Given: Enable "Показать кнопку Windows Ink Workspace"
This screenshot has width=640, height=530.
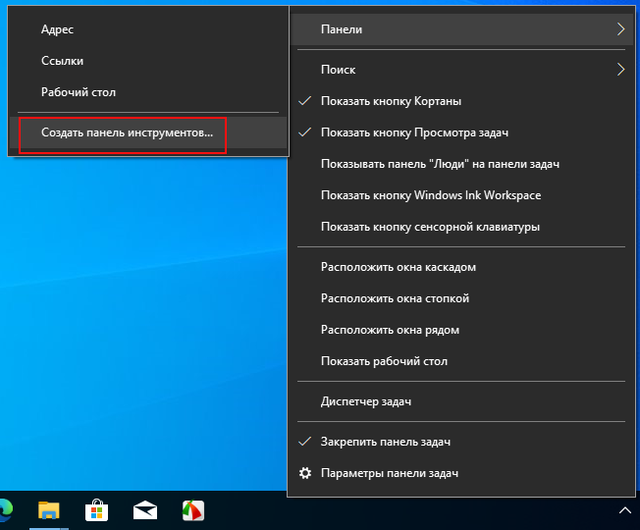Looking at the screenshot, I should click(x=430, y=195).
